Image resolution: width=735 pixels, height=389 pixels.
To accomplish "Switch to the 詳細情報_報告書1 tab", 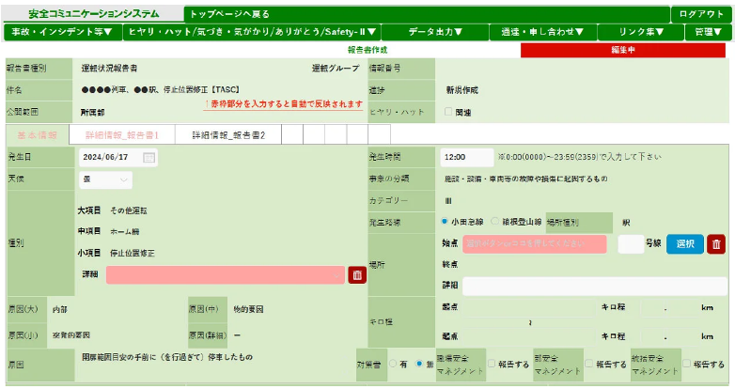I will click(122, 135).
